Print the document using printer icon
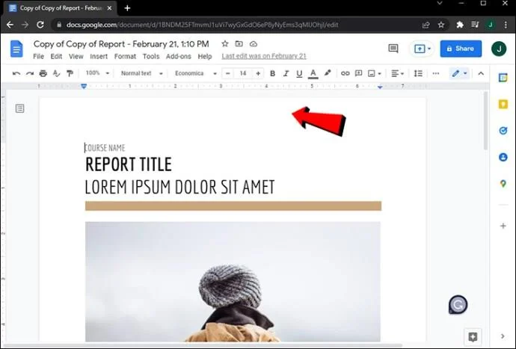The height and width of the screenshot is (349, 516). [43, 73]
